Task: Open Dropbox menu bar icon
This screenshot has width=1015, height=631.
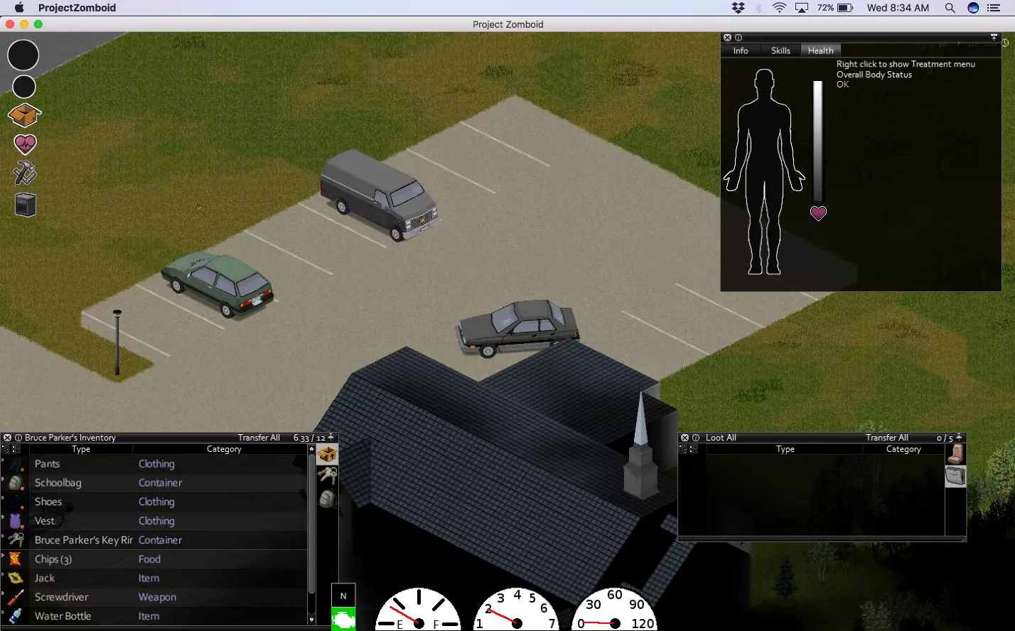Action: pos(739,8)
